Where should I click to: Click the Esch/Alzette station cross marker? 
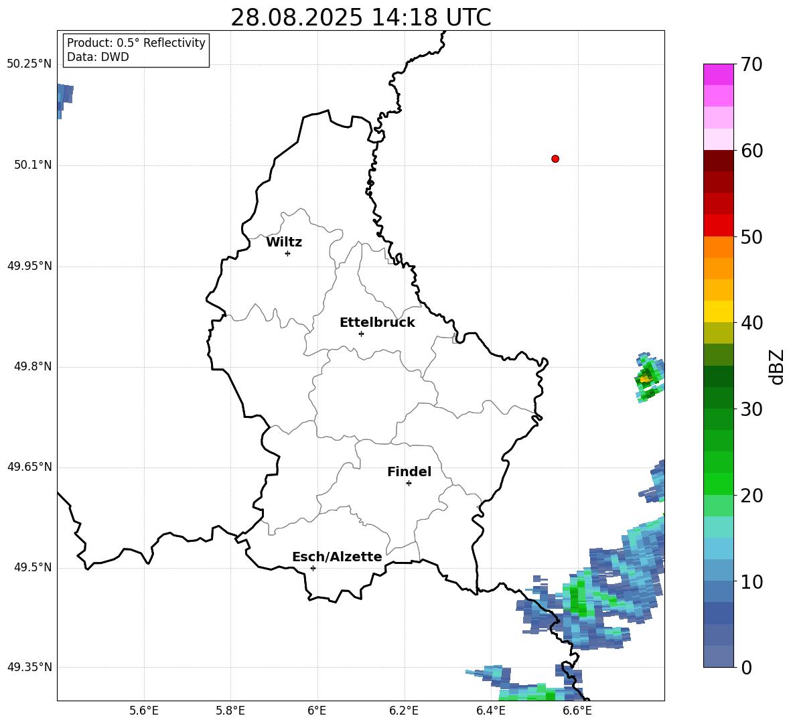point(313,568)
